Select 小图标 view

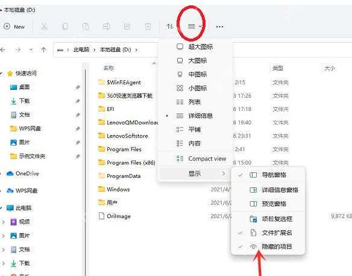coord(195,88)
